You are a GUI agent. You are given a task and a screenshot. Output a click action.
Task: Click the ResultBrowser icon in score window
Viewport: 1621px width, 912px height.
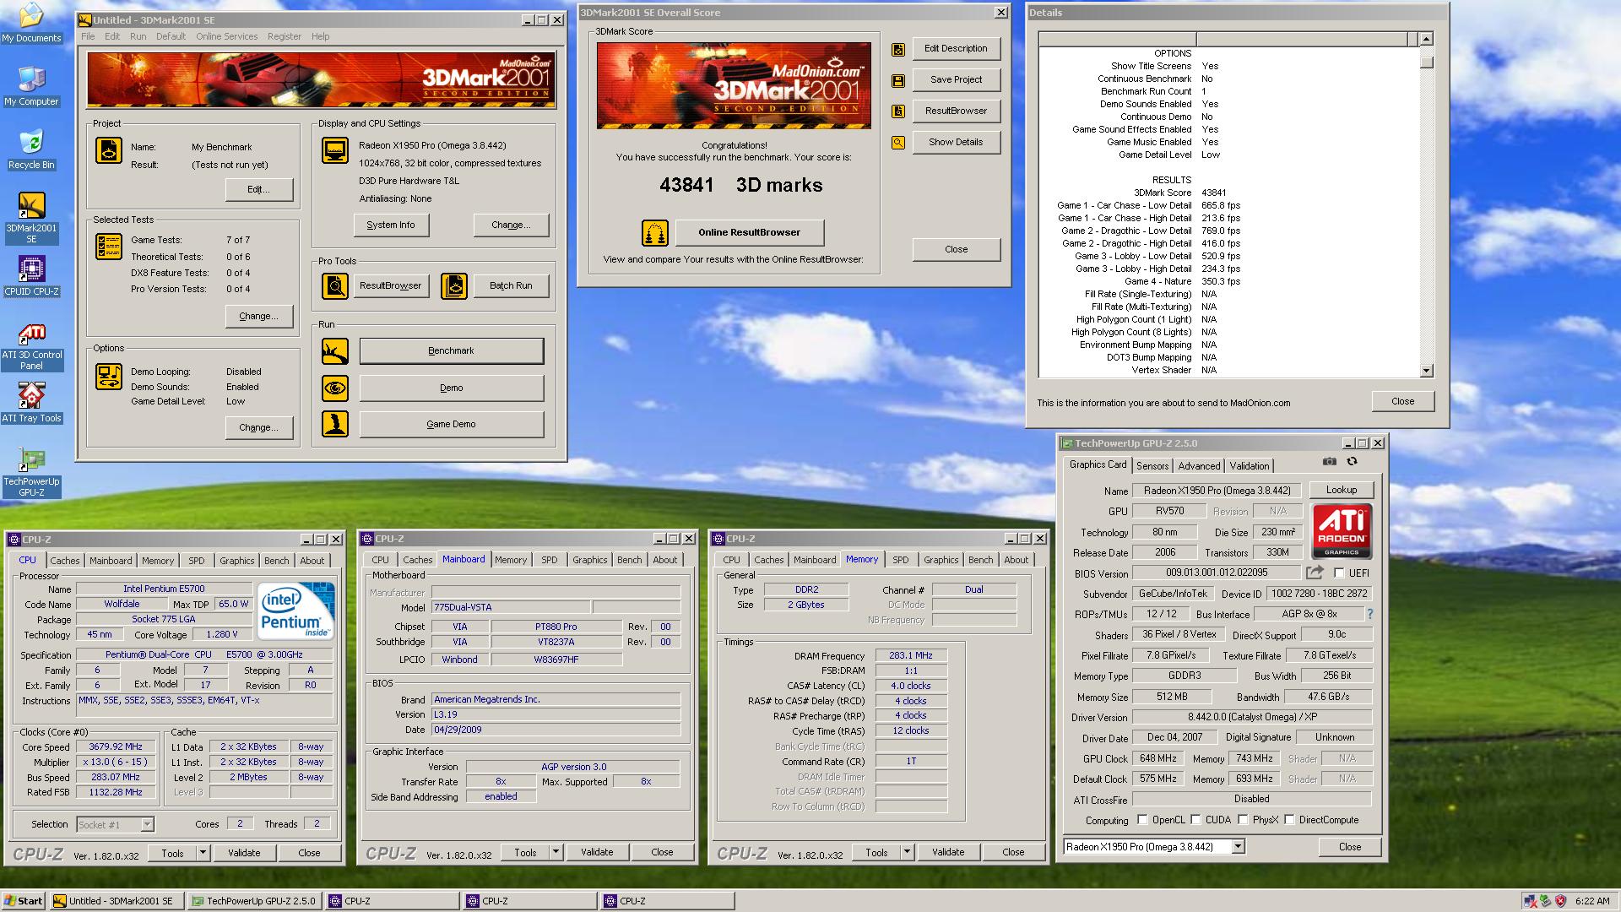click(x=898, y=111)
